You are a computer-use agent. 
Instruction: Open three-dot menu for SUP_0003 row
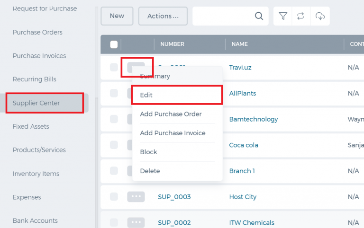click(136, 196)
